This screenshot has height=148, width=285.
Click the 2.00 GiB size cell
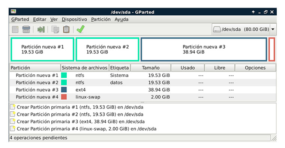[160, 97]
